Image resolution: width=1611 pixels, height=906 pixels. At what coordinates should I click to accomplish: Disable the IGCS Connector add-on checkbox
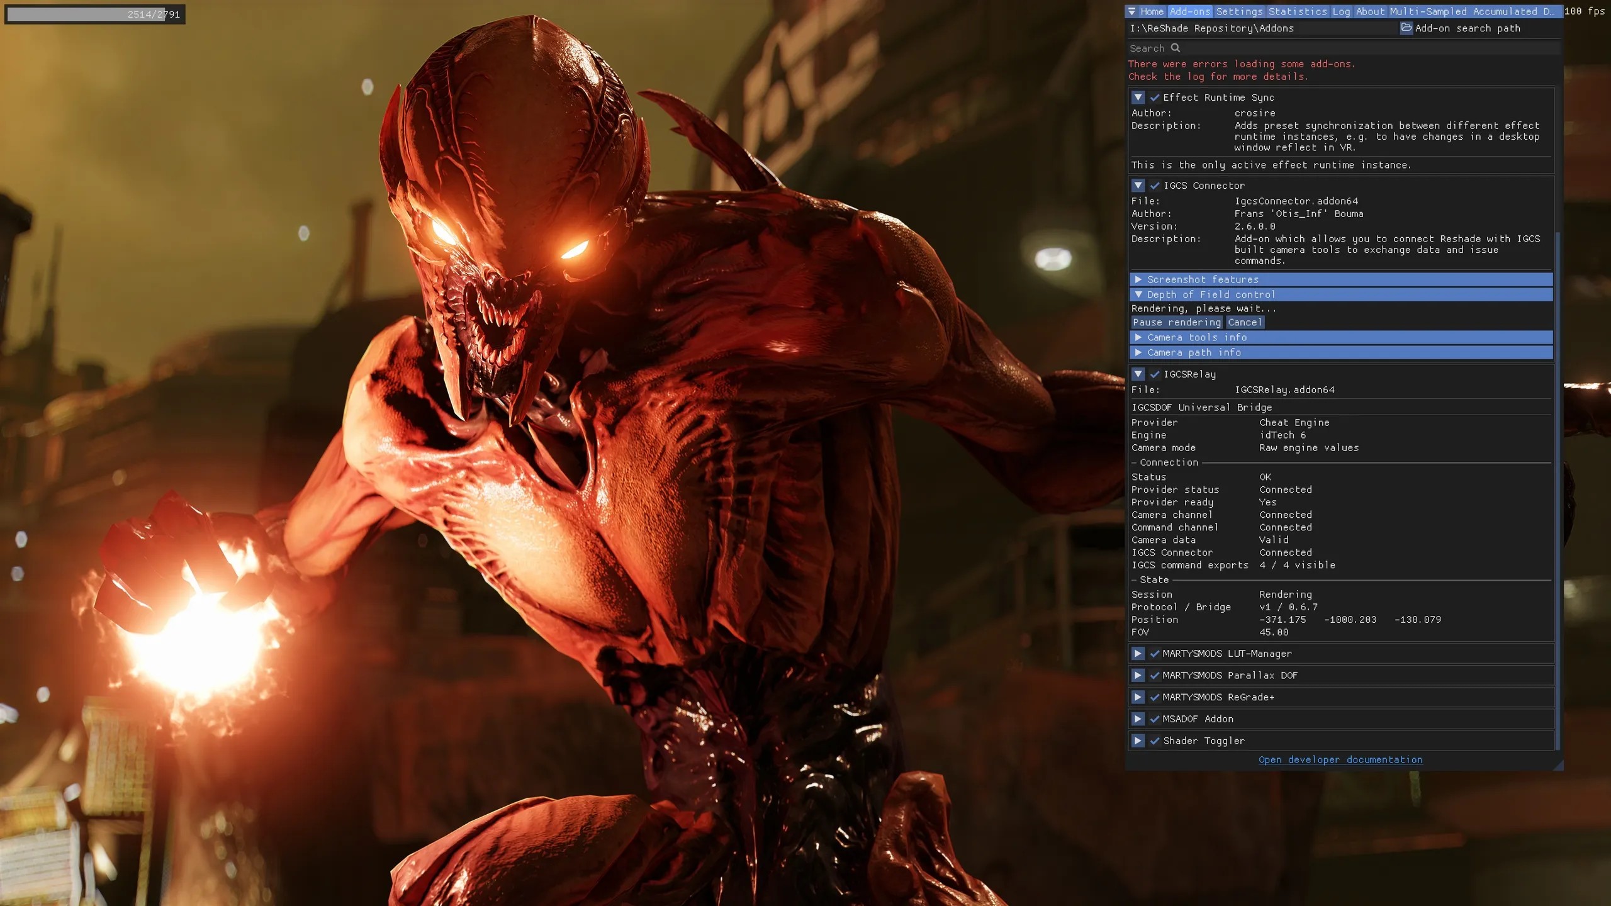pos(1155,186)
